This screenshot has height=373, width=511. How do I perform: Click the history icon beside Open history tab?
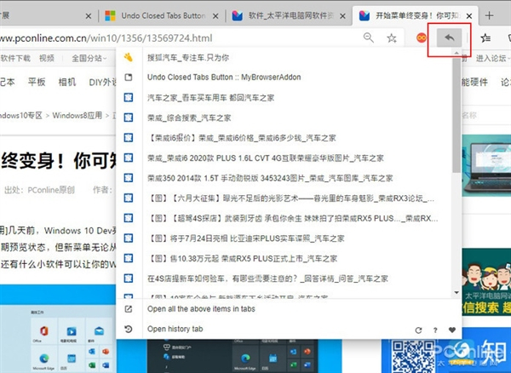(129, 329)
